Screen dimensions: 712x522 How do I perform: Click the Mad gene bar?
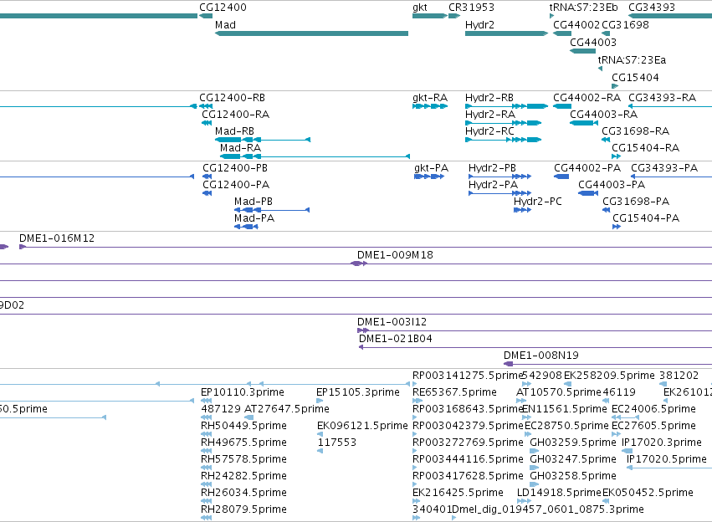(x=311, y=33)
